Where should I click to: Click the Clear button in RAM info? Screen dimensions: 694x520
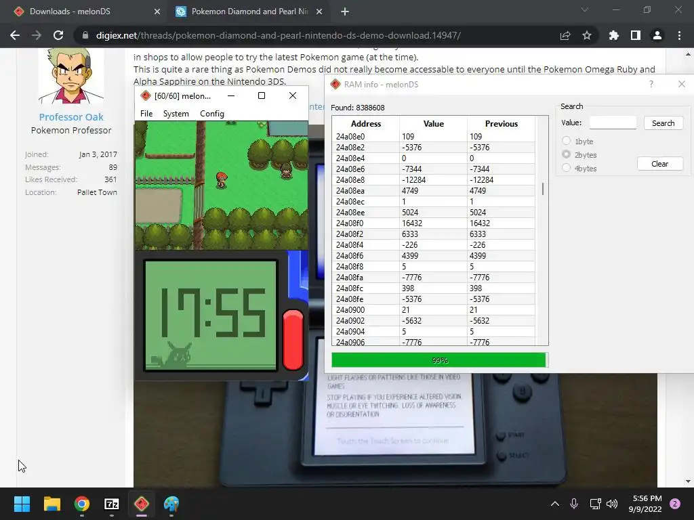(x=660, y=164)
